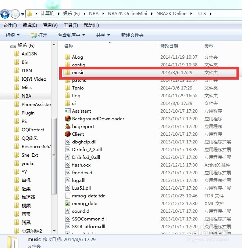Select youku folder in navigation pane

coord(24,163)
